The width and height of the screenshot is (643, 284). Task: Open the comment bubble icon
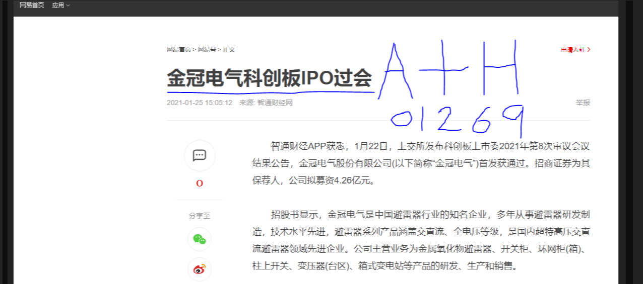tap(200, 155)
